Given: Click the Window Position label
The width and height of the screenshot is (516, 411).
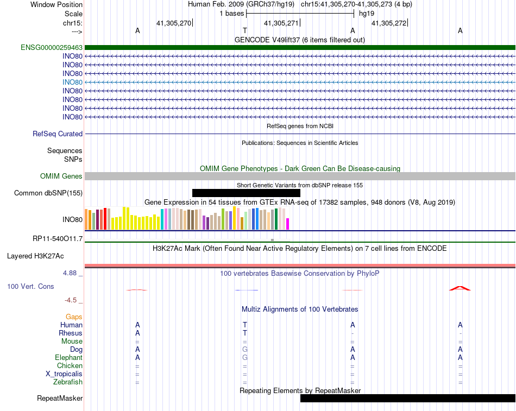Looking at the screenshot, I should (x=56, y=4).
